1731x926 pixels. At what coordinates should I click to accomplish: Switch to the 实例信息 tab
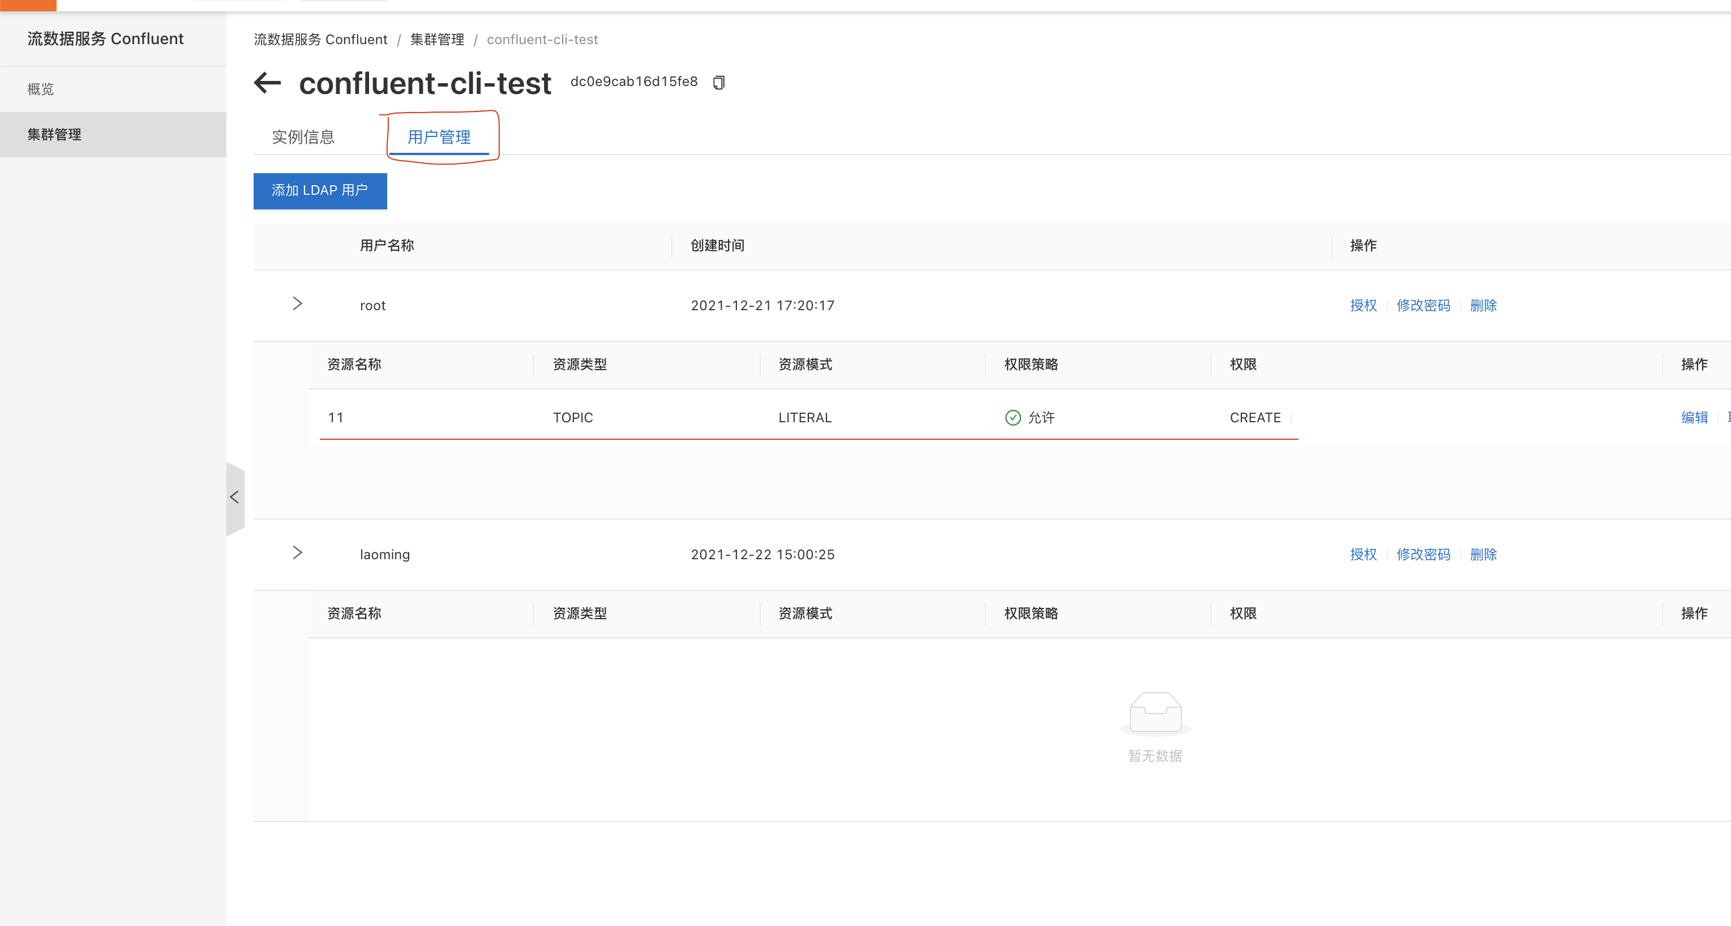tap(303, 137)
